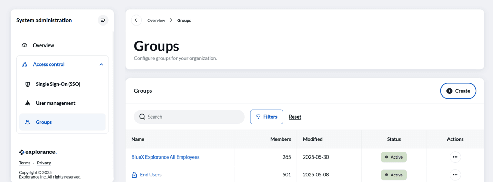Click the large Groups page heading
This screenshot has height=182, width=493.
point(157,46)
